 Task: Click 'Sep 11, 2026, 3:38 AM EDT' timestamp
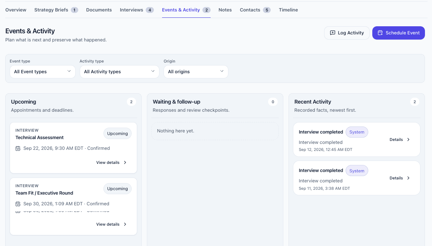[324, 188]
